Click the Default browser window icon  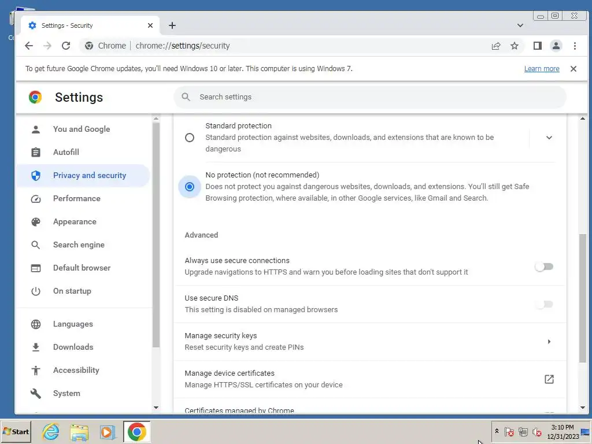(x=36, y=268)
